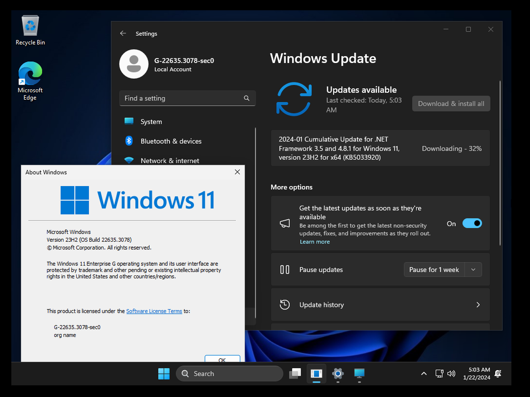530x397 pixels.
Task: Click the Bluetooth icon in the sidebar
Action: (x=129, y=141)
